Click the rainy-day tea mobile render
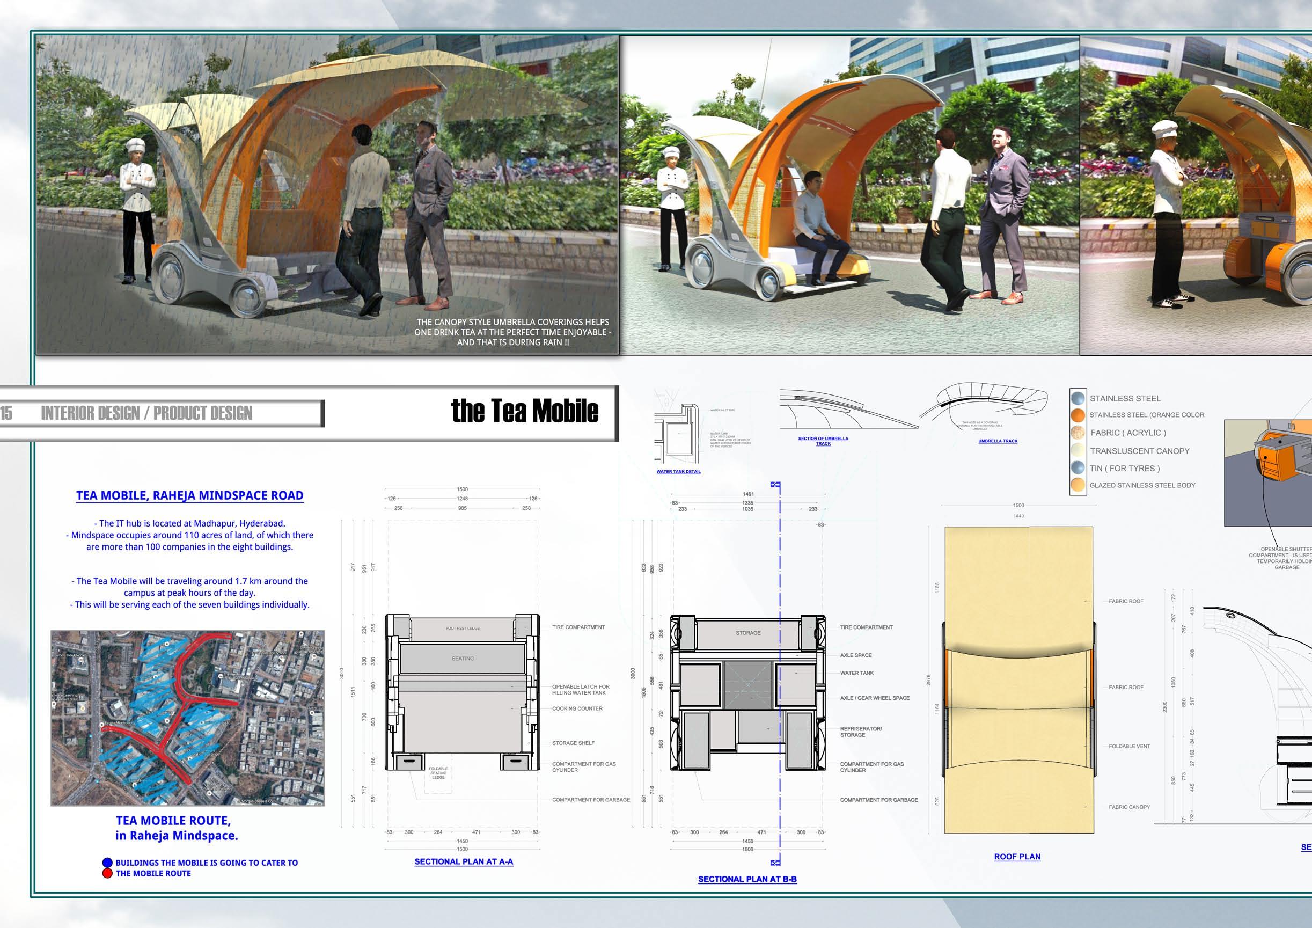The height and width of the screenshot is (928, 1312). click(327, 194)
